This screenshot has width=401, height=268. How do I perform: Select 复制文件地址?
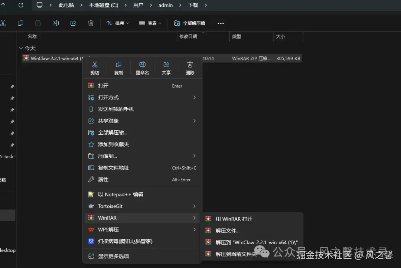tap(142, 168)
